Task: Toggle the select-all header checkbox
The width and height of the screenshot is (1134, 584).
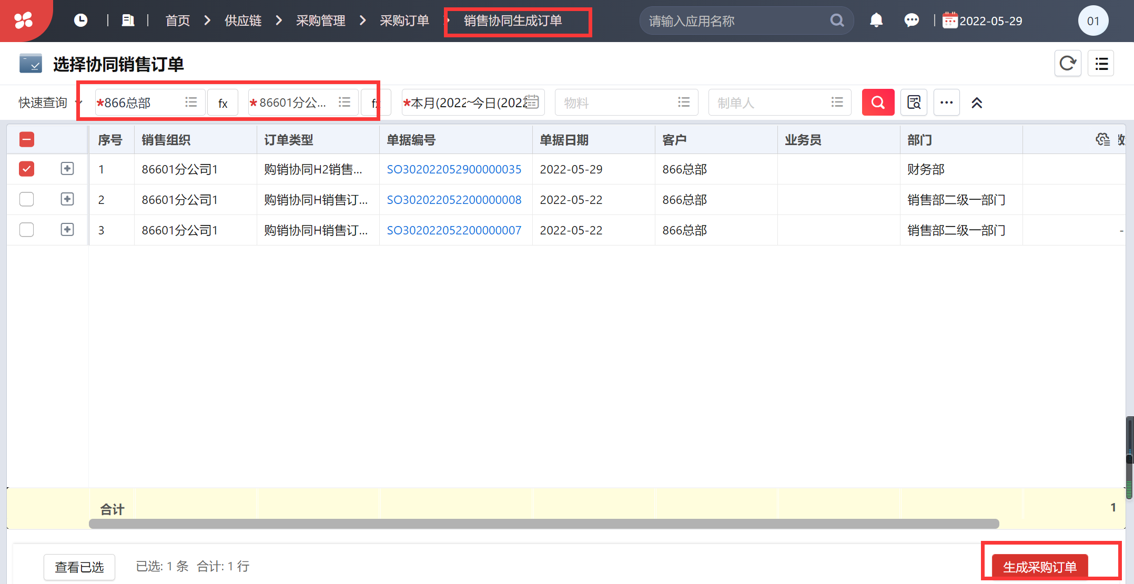Action: [x=26, y=139]
